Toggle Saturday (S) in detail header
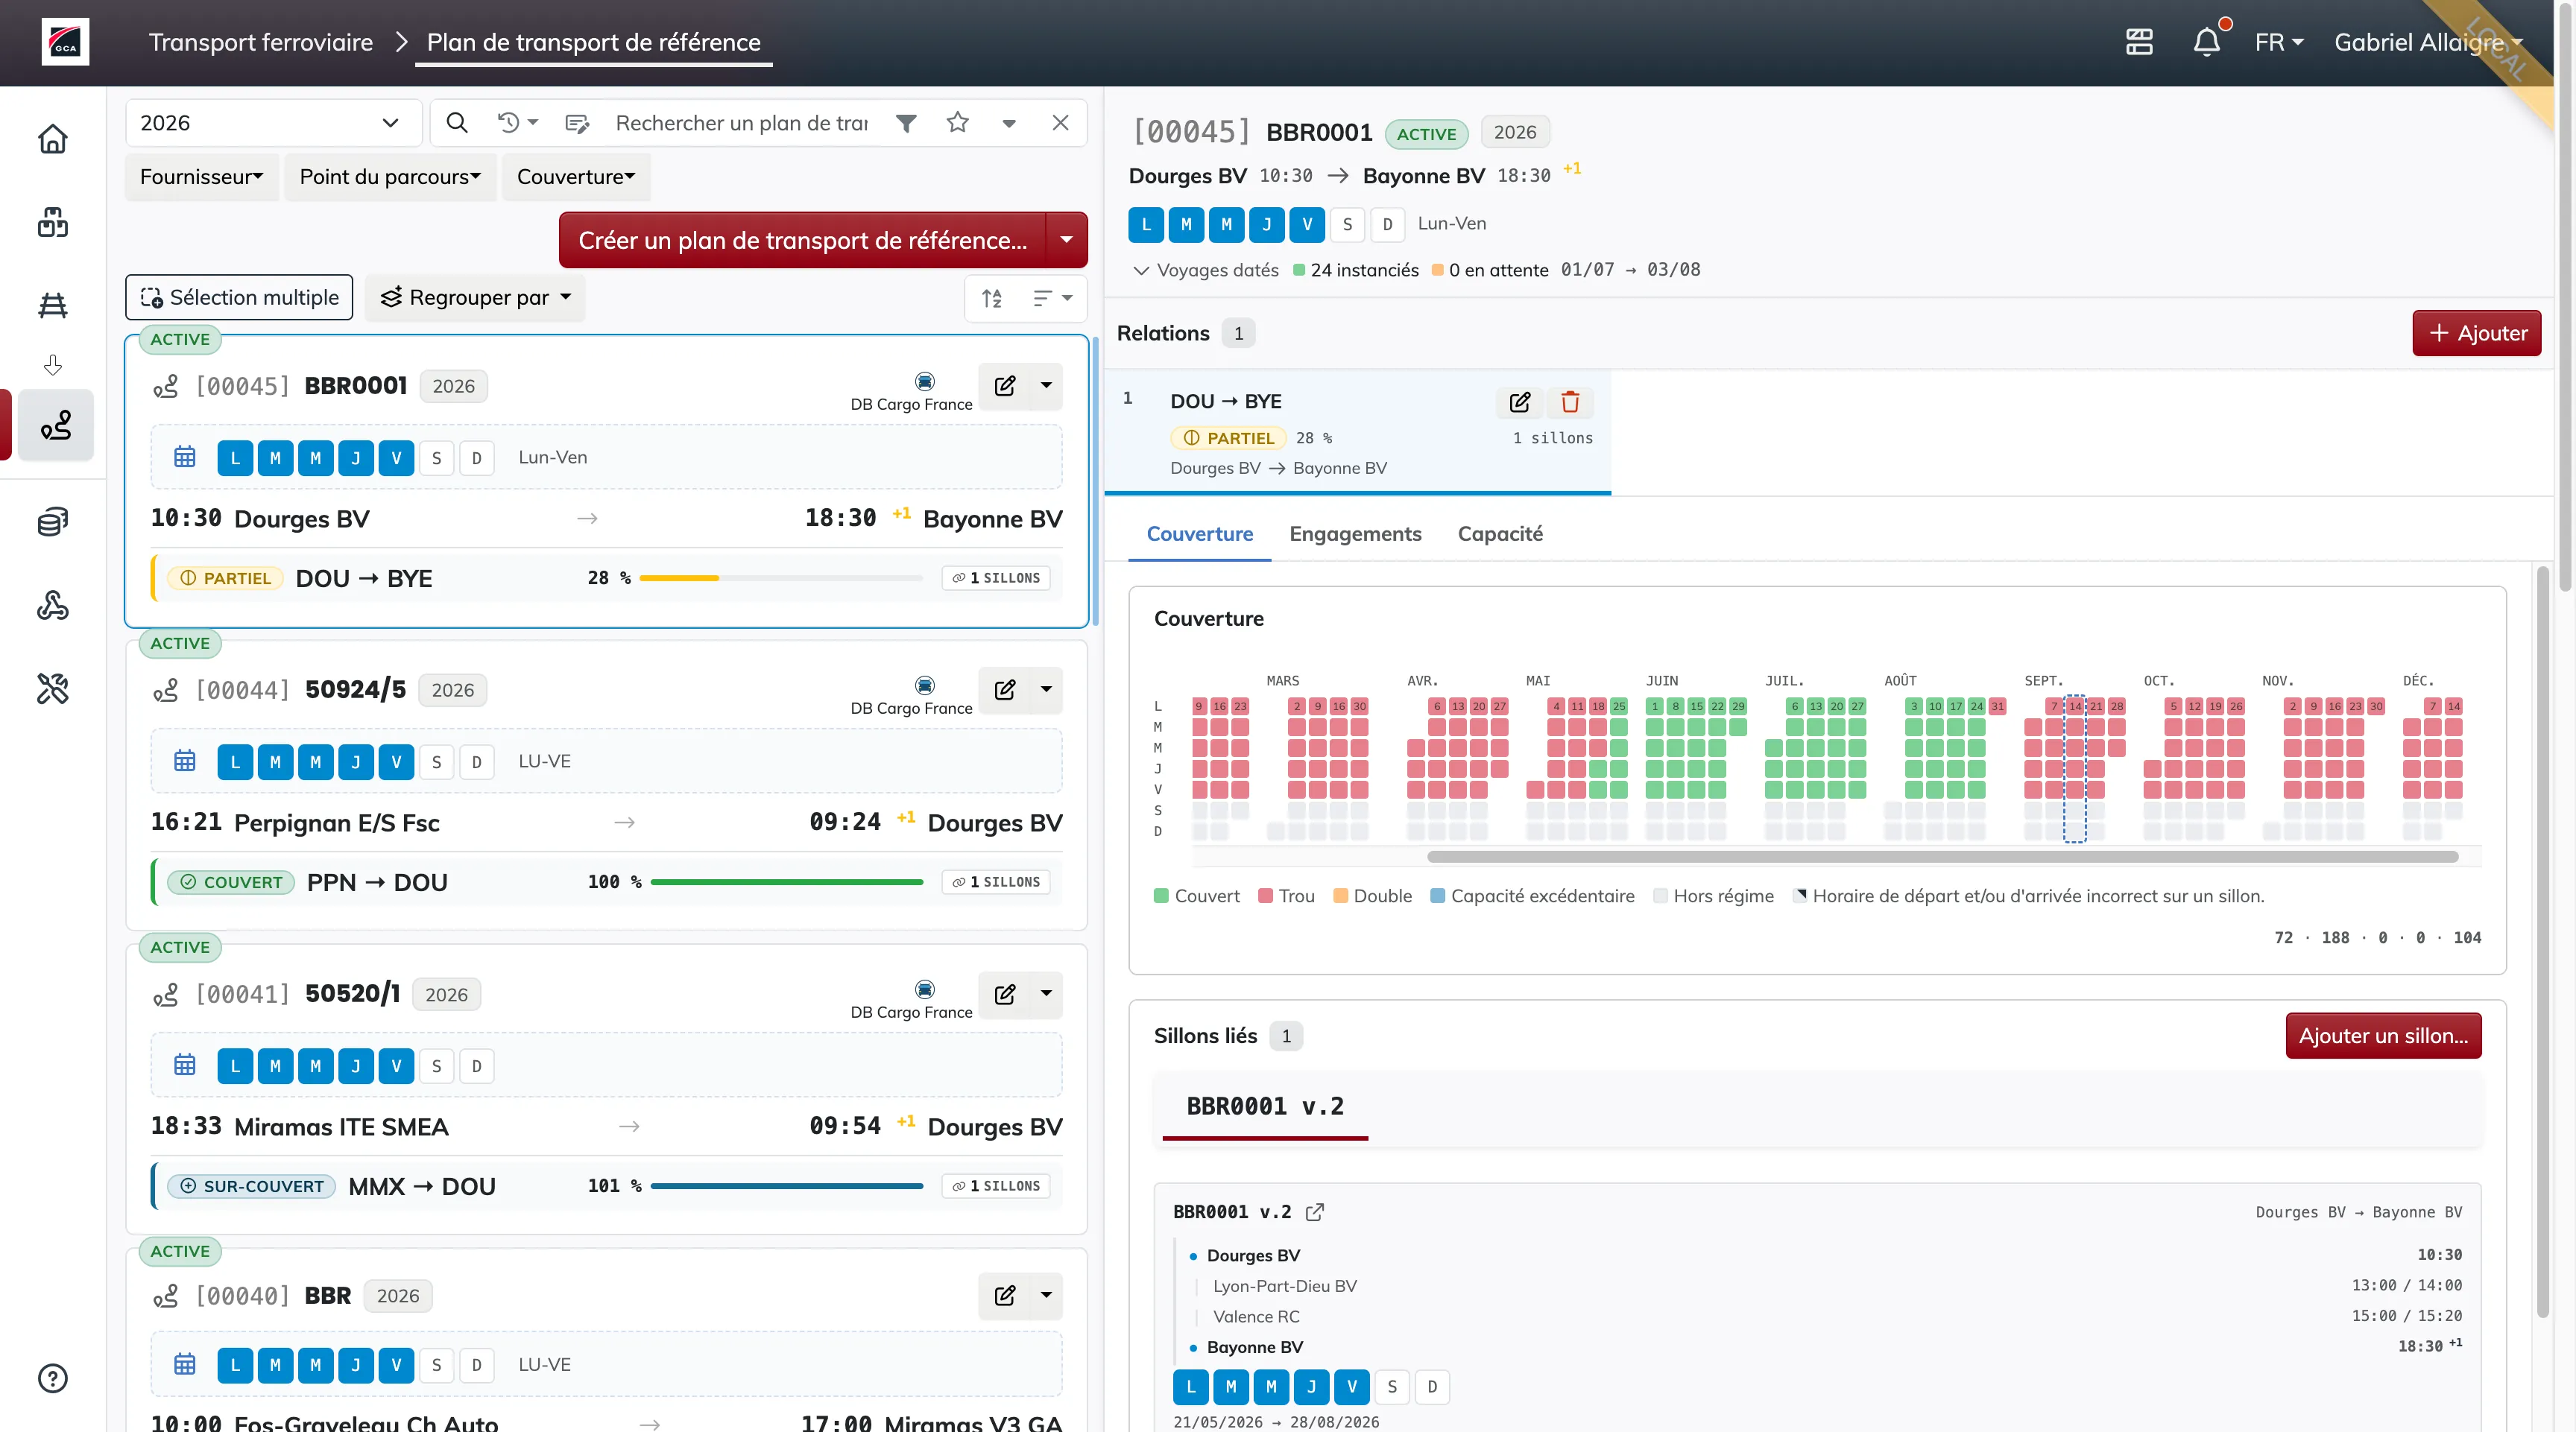This screenshot has height=1432, width=2576. coord(1347,224)
